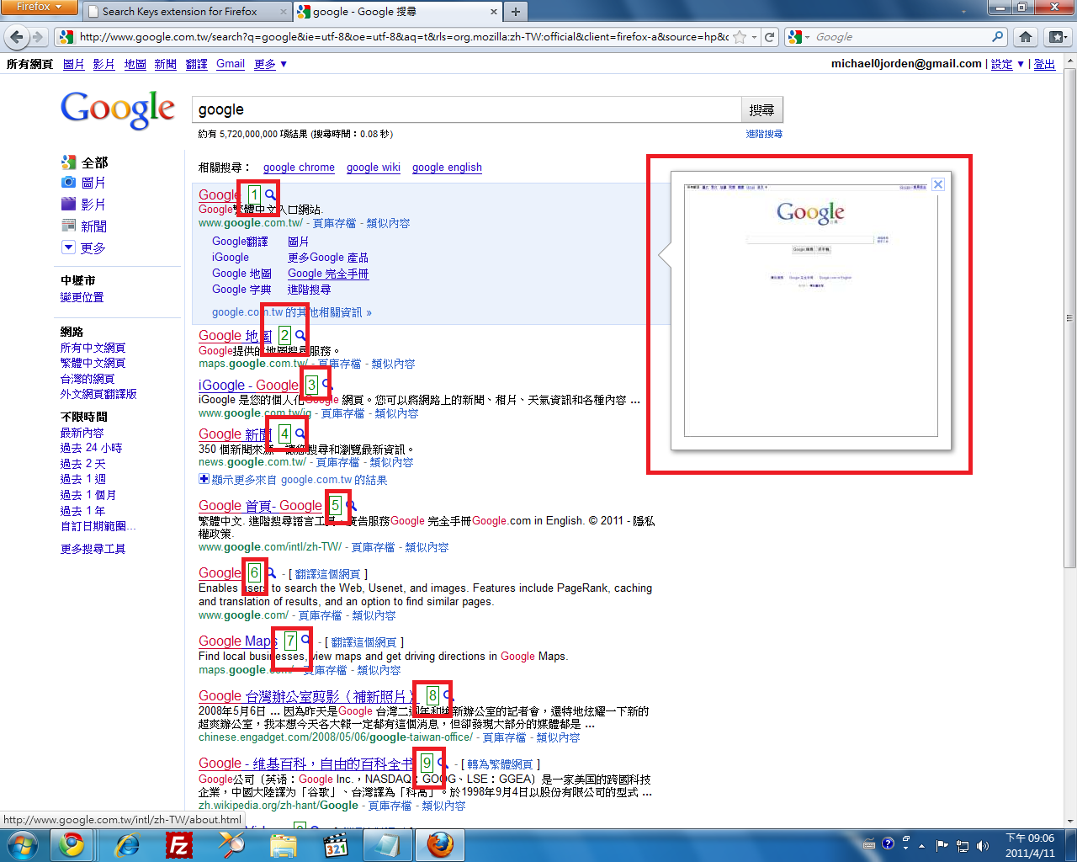Click the 搜尋 search button
The height and width of the screenshot is (862, 1077).
pyautogui.click(x=762, y=110)
